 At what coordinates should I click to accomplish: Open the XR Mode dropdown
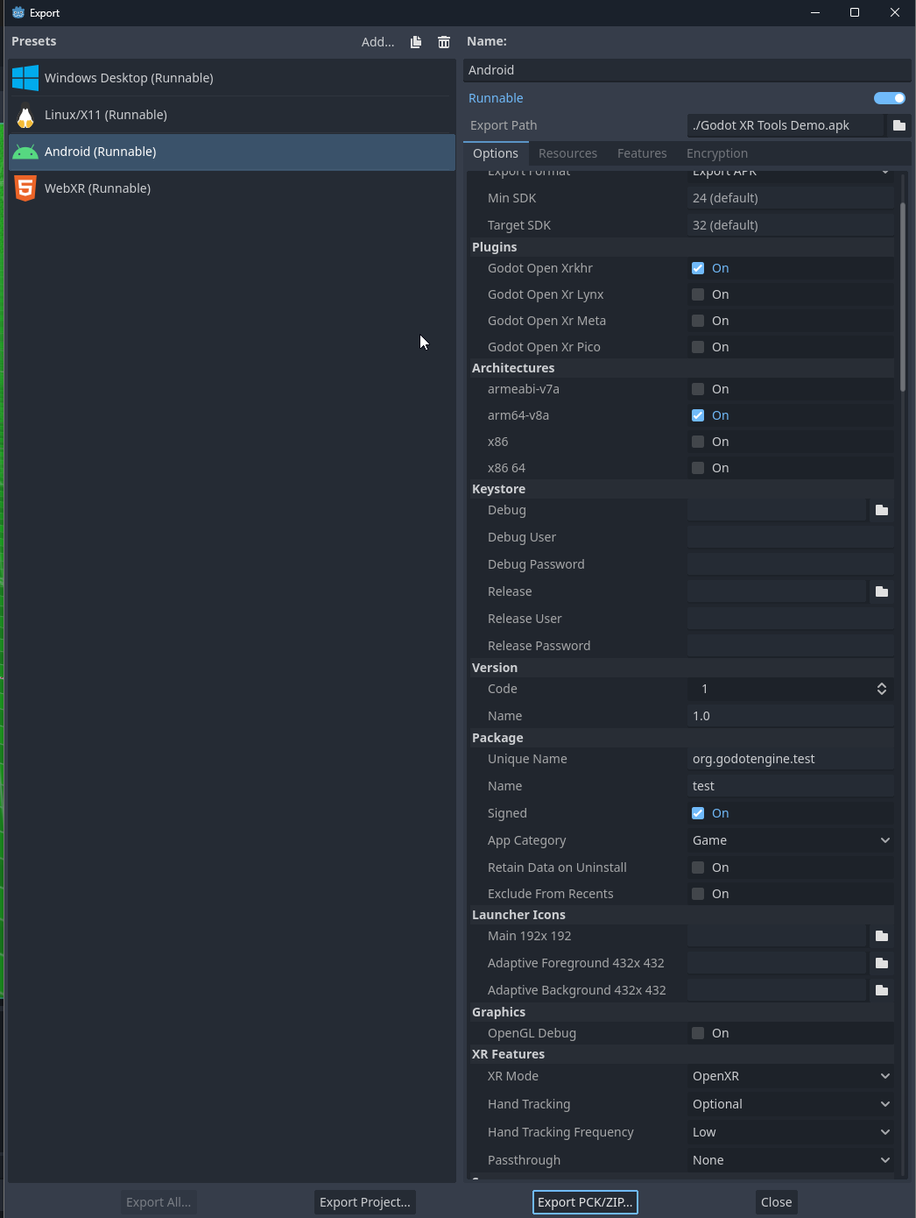[790, 1076]
